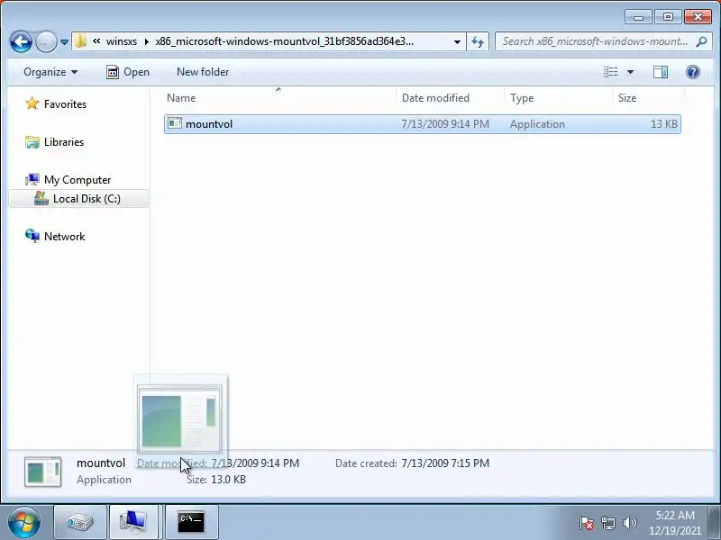
Task: Click the My Computer monitor icon
Action: (32, 179)
